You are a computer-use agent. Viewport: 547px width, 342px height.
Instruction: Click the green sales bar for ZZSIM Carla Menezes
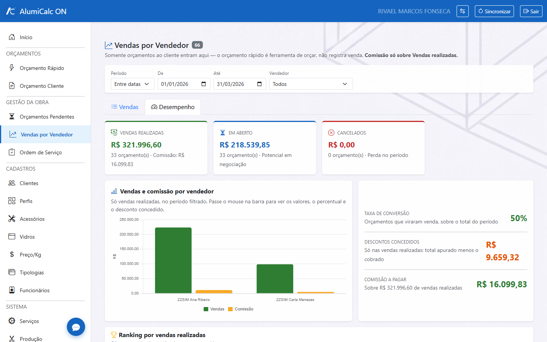275,279
